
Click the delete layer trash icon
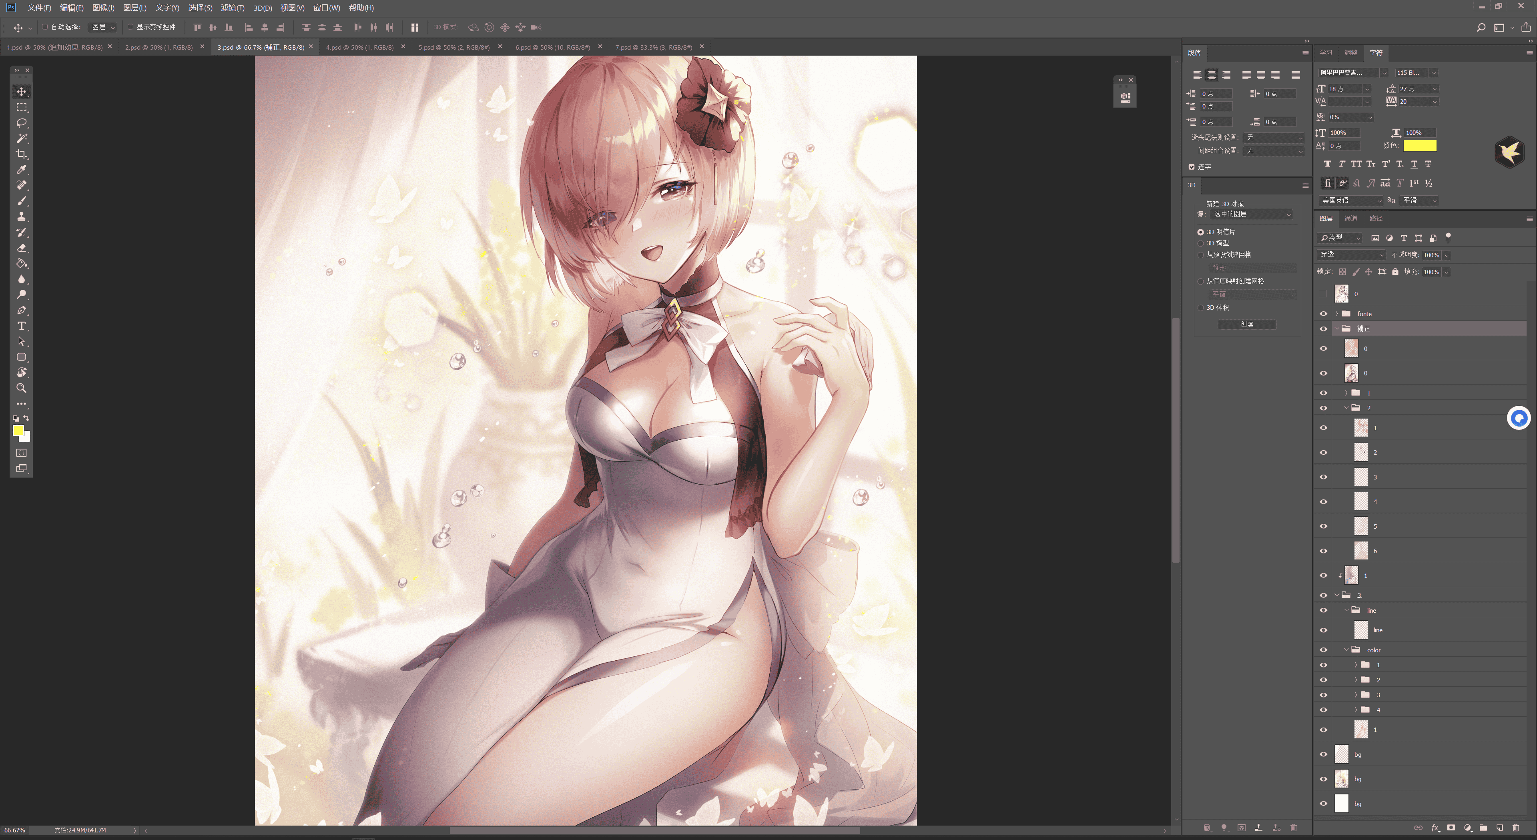click(1515, 828)
